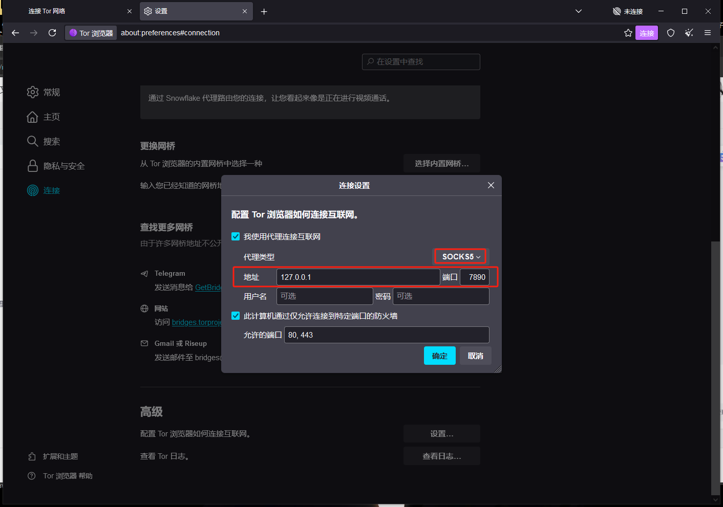723x507 pixels.
Task: Open Tor 浏览器 帮助 link
Action: click(60, 476)
